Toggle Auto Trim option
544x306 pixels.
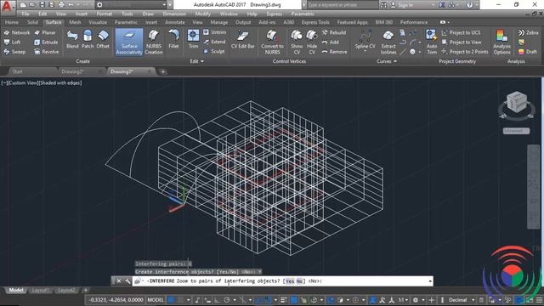tap(432, 42)
